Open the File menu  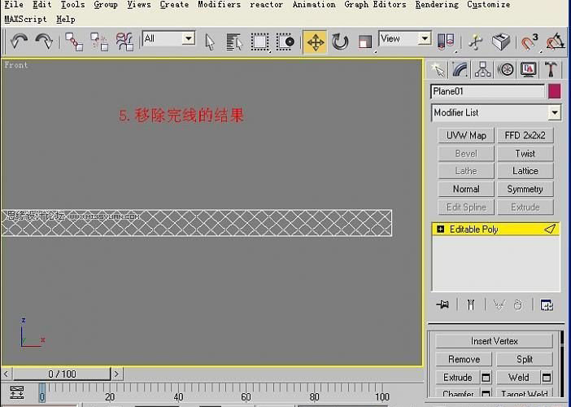click(x=14, y=5)
